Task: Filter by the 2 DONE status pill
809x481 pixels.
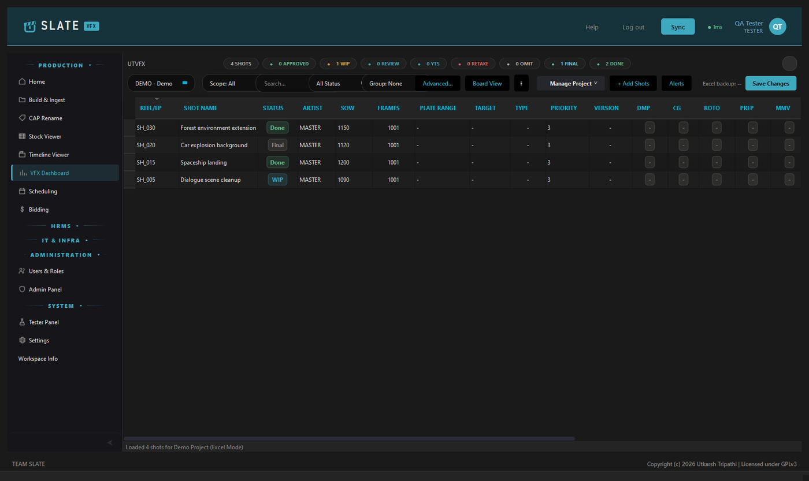Action: click(x=610, y=64)
